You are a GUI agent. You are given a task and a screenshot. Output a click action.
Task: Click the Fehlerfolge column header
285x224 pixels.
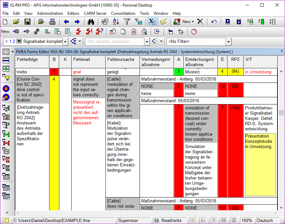[x=32, y=62]
